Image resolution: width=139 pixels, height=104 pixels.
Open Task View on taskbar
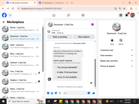tap(49, 101)
